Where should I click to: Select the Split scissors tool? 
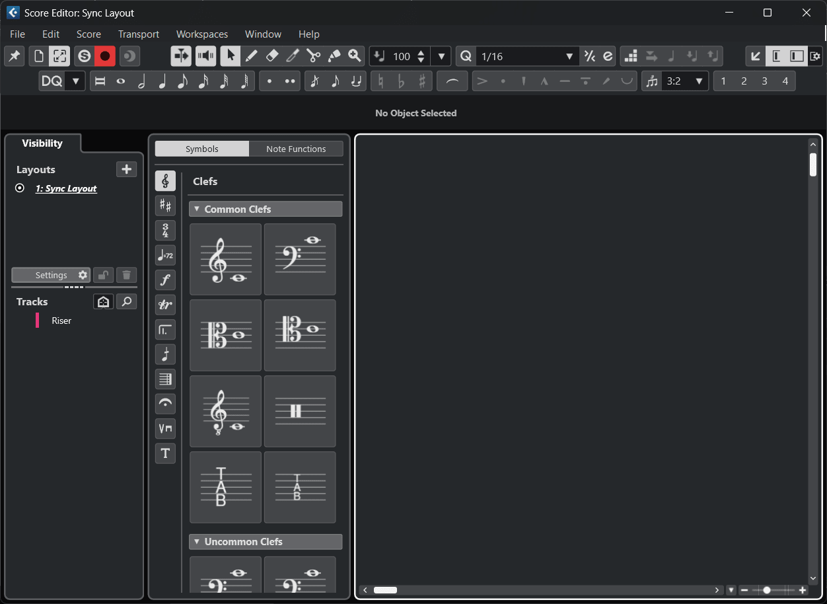pos(313,56)
